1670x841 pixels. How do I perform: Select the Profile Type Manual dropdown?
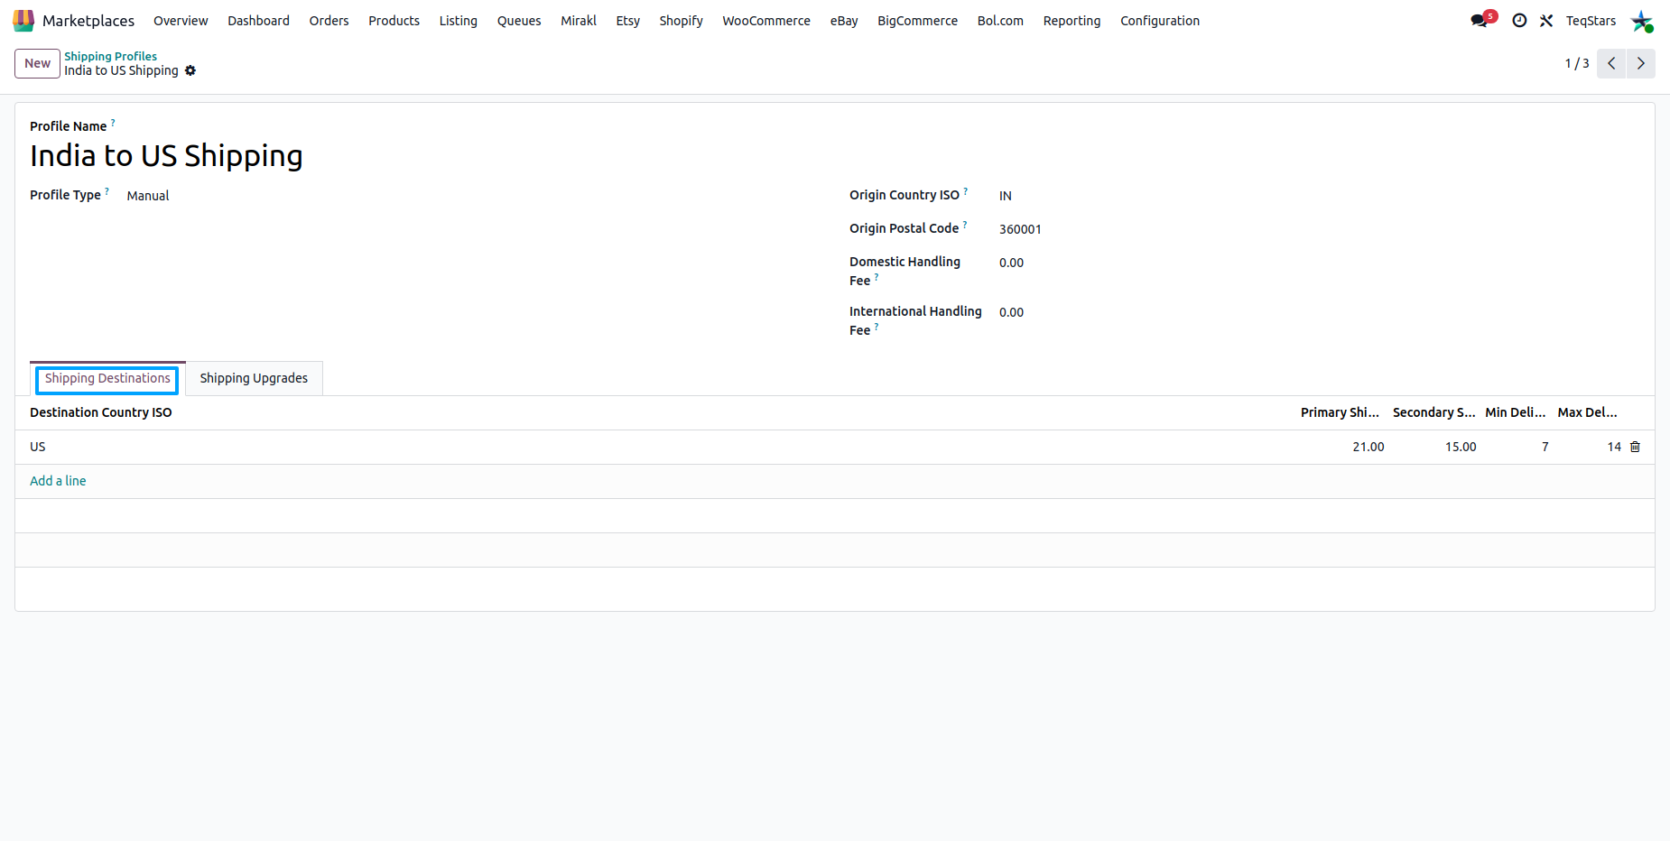(147, 196)
